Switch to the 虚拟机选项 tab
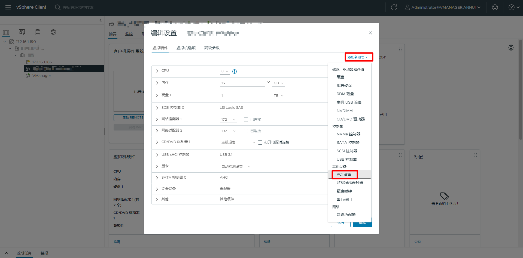 click(x=186, y=48)
